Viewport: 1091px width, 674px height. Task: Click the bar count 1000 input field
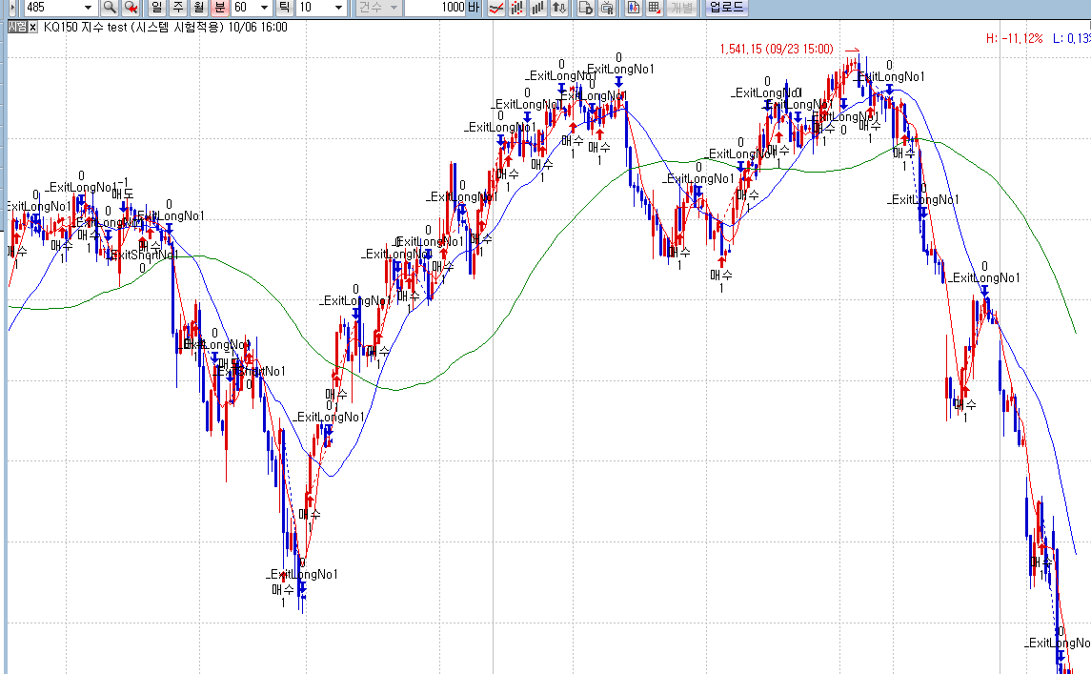pos(434,8)
